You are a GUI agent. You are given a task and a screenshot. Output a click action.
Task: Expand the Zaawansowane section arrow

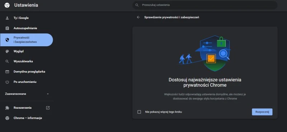[48, 94]
